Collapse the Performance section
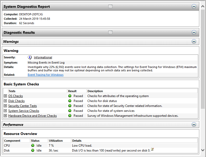206x157 pixels. pyautogui.click(x=194, y=125)
